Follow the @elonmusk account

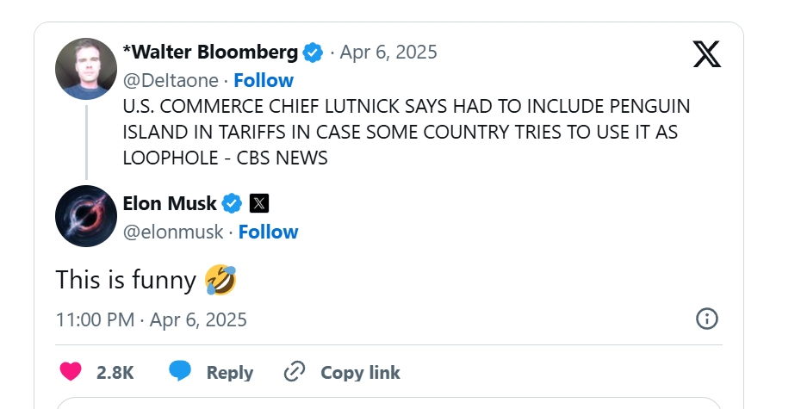268,232
